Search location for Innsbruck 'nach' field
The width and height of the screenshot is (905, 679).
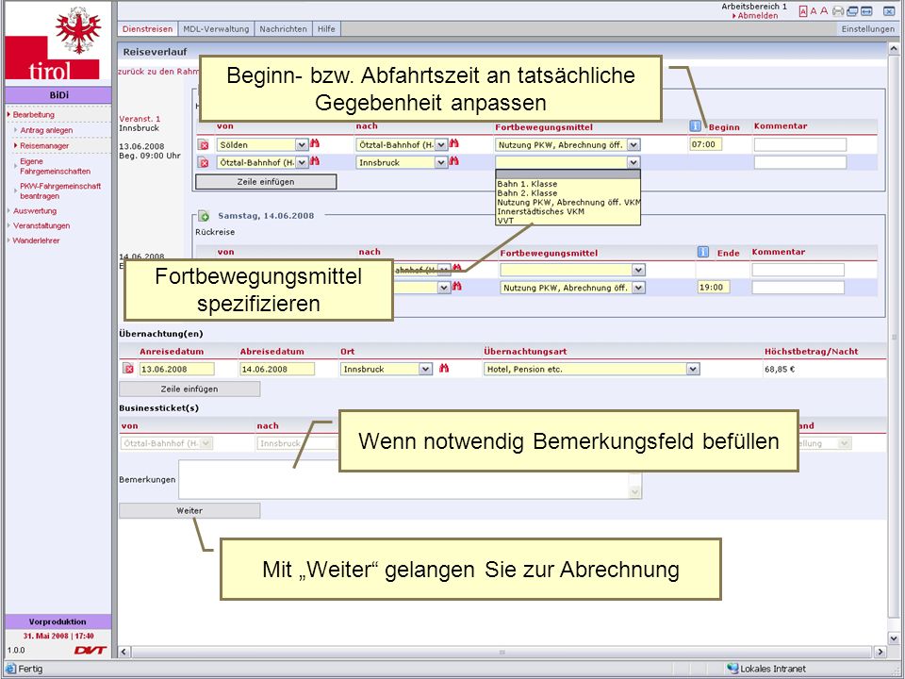pos(454,161)
